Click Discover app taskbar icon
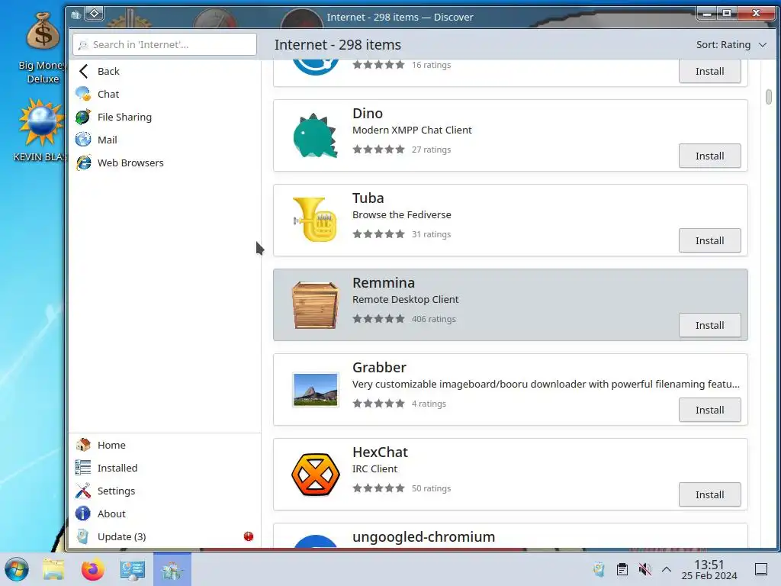Image resolution: width=781 pixels, height=586 pixels. [x=172, y=569]
